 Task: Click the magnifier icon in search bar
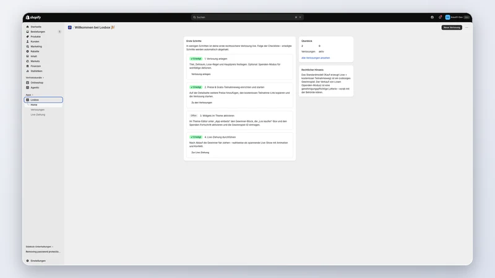(x=194, y=17)
